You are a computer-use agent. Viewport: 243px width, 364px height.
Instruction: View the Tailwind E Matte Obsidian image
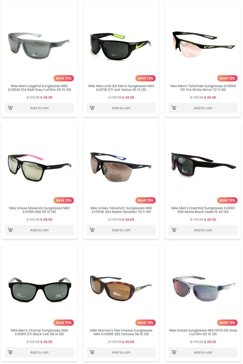[121, 167]
